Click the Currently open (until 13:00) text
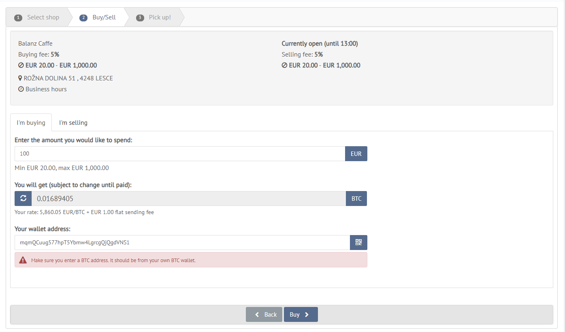This screenshot has width=565, height=332. click(320, 43)
